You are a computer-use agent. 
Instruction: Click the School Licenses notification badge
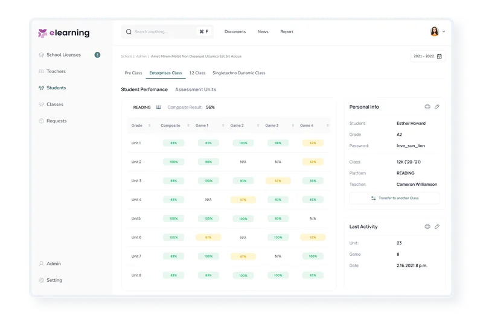tap(97, 55)
